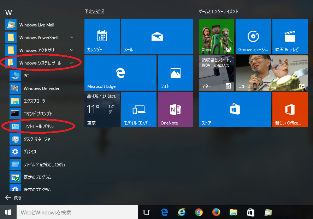Viewport: 313px width, 219px height.
Task: Open 既定のプログラム with green checkmark icon
Action: 15,177
